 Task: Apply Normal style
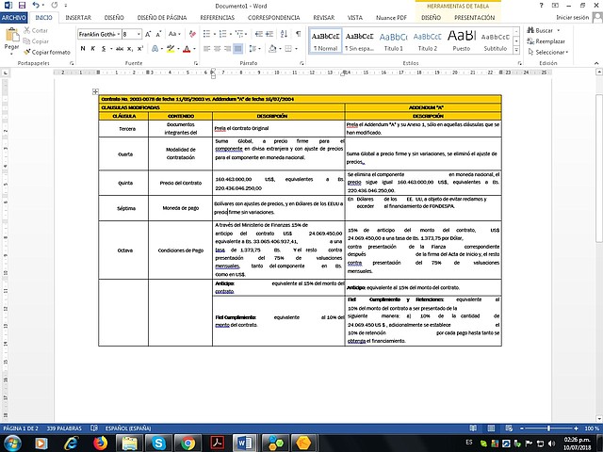(325, 40)
